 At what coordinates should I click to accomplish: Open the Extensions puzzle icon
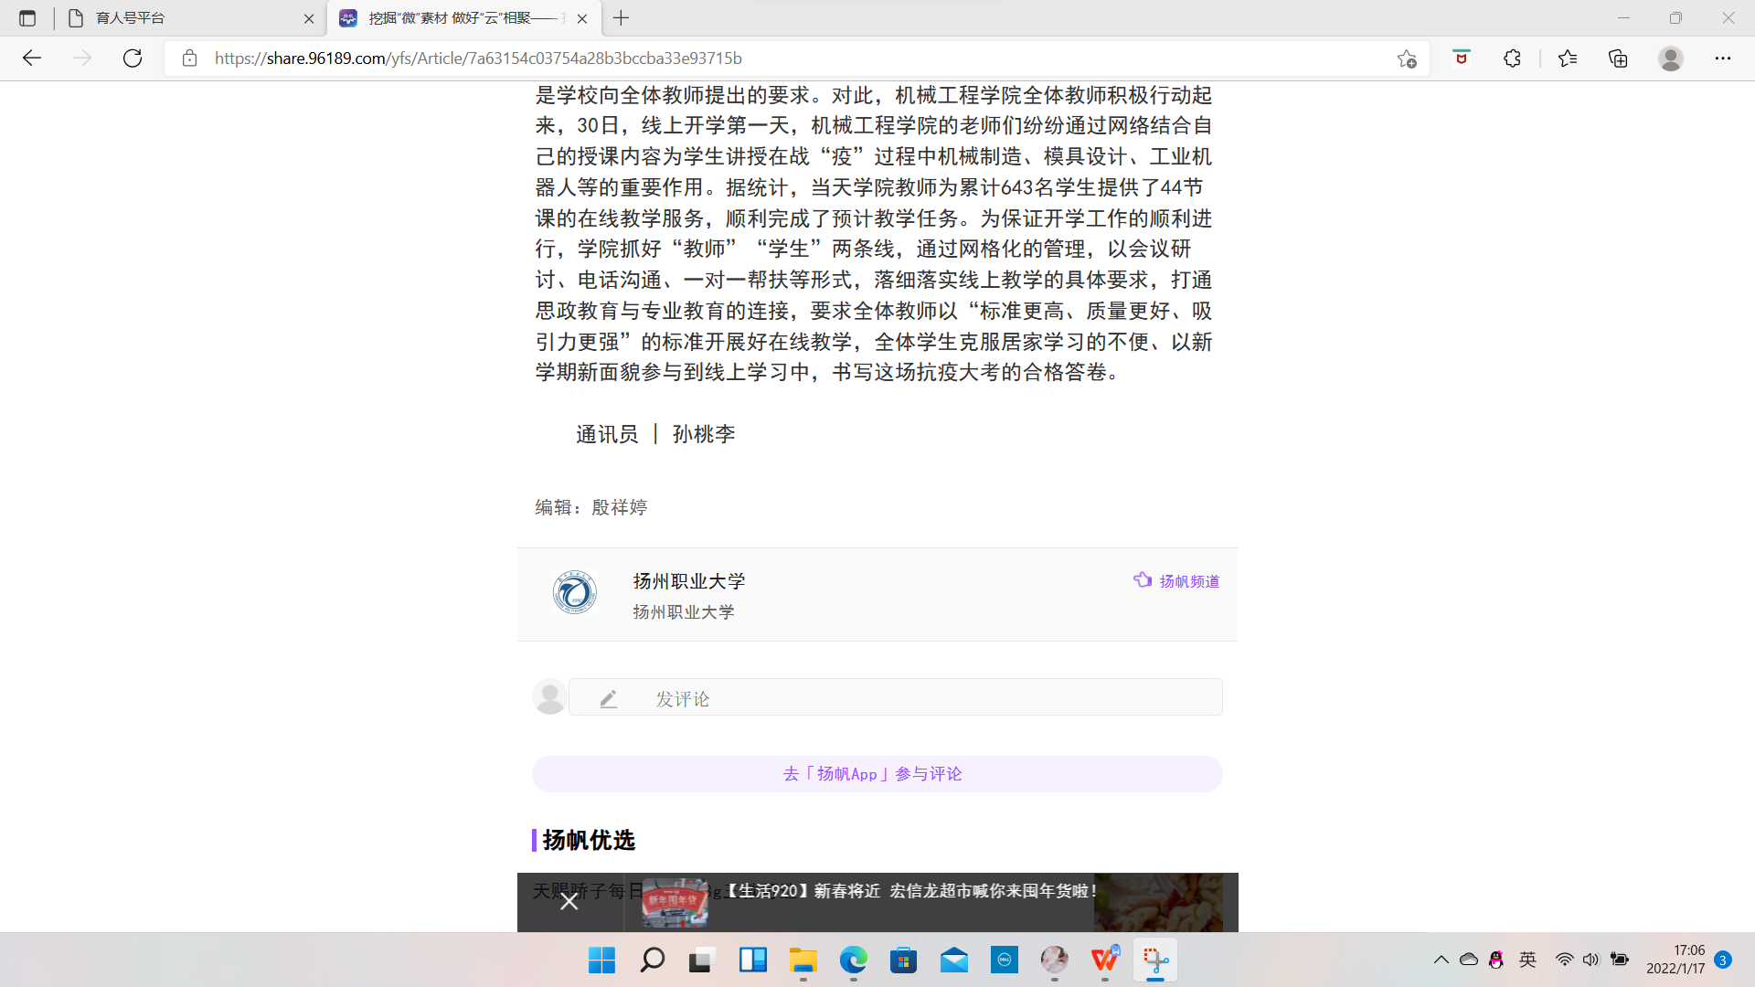coord(1513,58)
